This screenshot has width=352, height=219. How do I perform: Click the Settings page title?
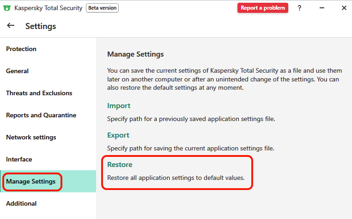coord(41,26)
